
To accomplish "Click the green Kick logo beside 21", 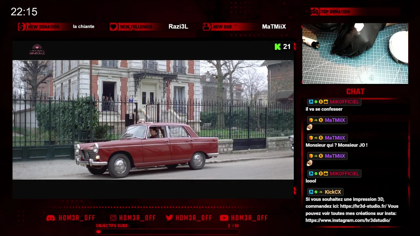I will click(x=278, y=47).
